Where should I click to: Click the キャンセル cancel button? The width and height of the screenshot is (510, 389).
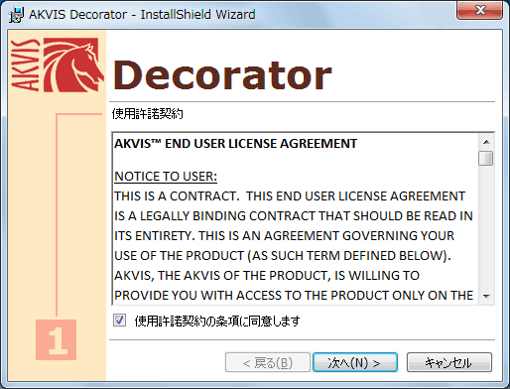pos(449,362)
